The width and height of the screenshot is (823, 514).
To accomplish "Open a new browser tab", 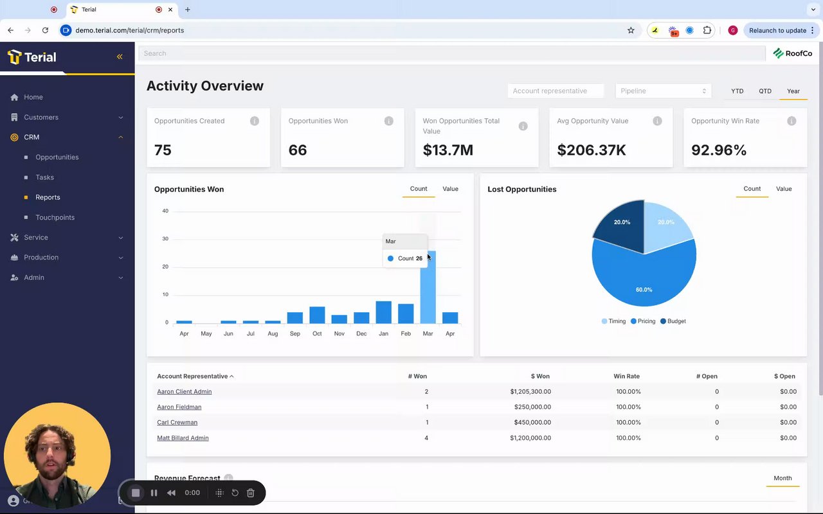I will (x=188, y=10).
